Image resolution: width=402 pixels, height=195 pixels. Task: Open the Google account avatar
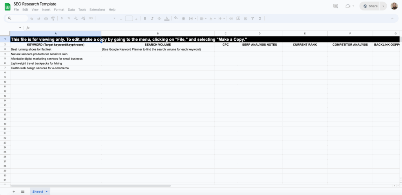(394, 6)
